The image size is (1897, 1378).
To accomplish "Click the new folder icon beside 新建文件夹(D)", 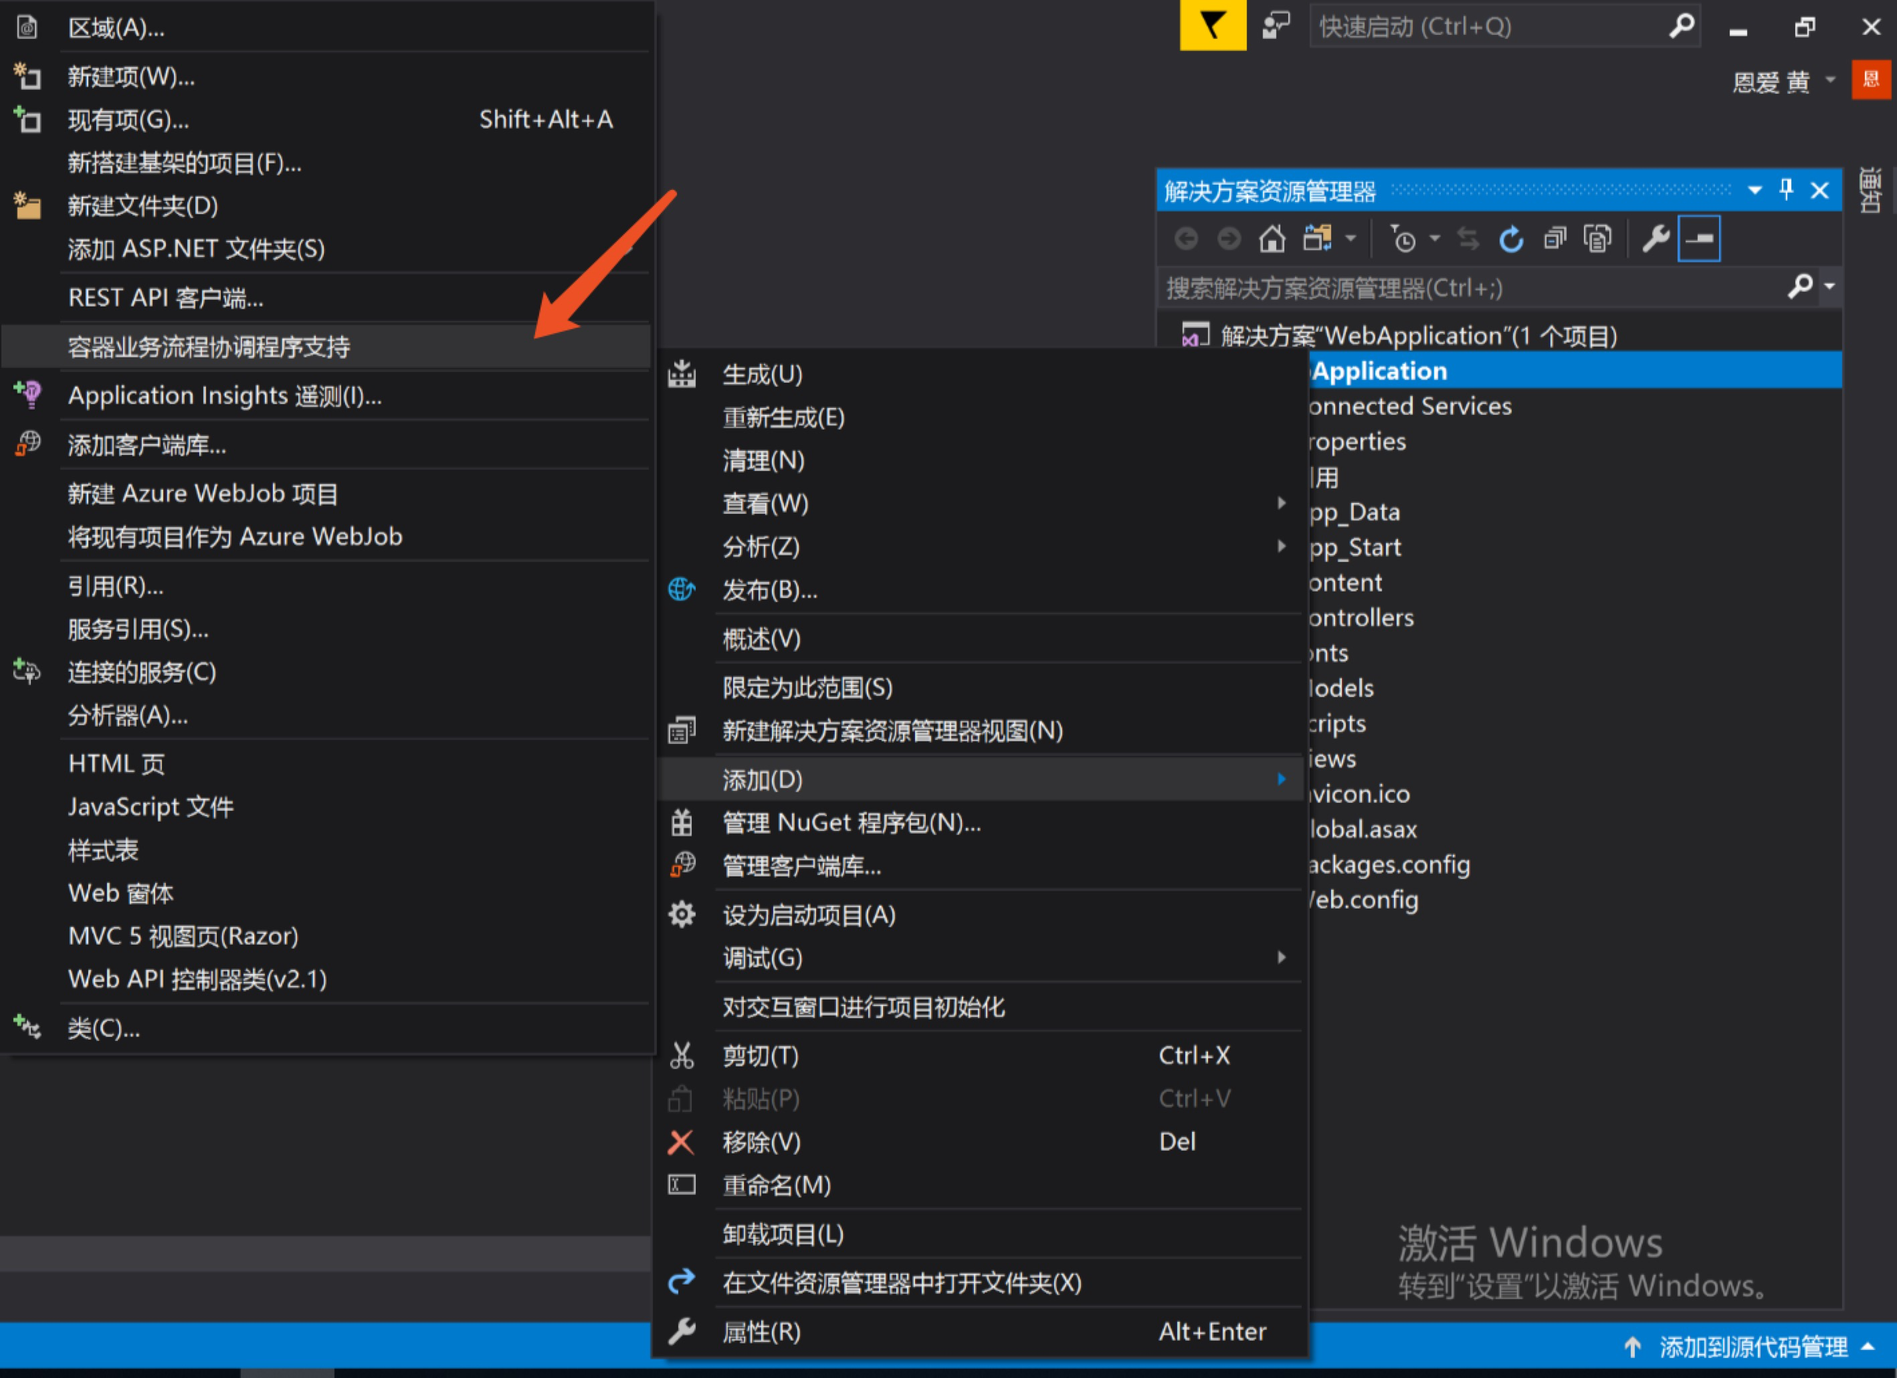I will 27,205.
